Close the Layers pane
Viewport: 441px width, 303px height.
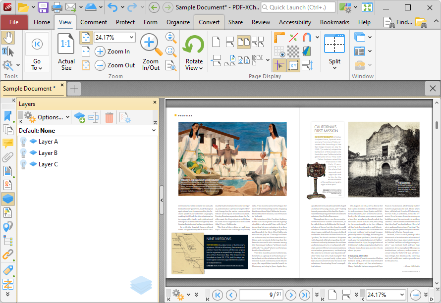point(155,102)
